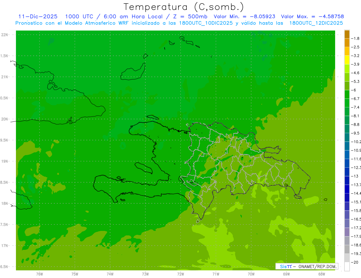Click the '73W' longitude label
Screen dimensions: 361x278
(145, 274)
